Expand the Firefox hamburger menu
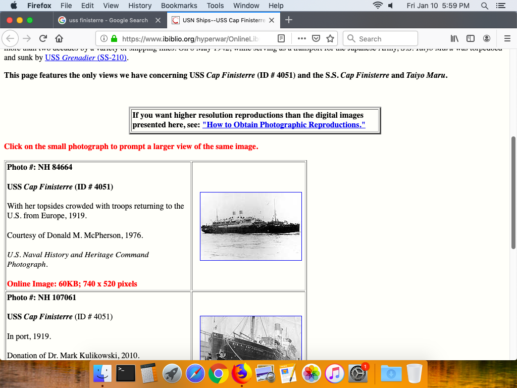Screen dimensions: 517x388 coord(507,39)
